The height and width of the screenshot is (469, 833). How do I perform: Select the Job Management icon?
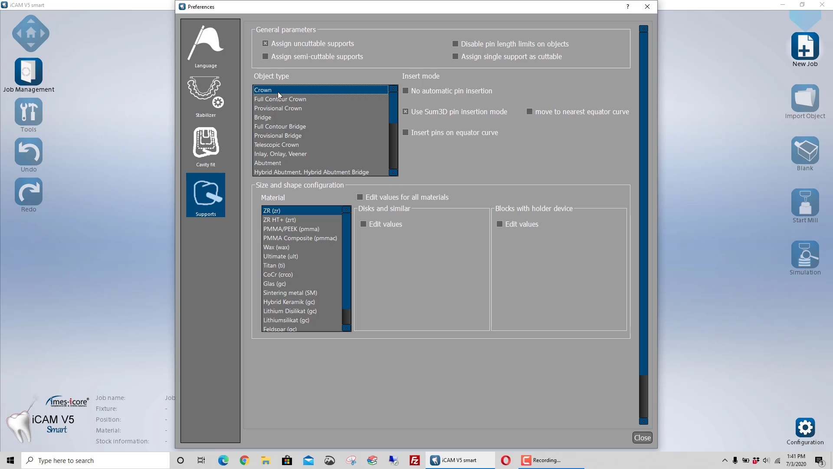coord(28,75)
